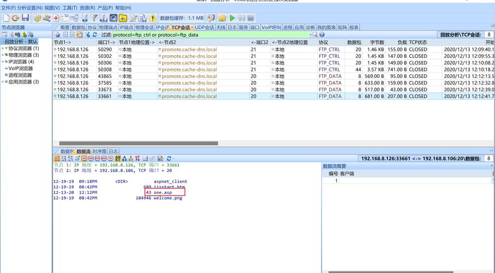
Task: Click the 50 bytes display limit icon
Action: point(84,158)
